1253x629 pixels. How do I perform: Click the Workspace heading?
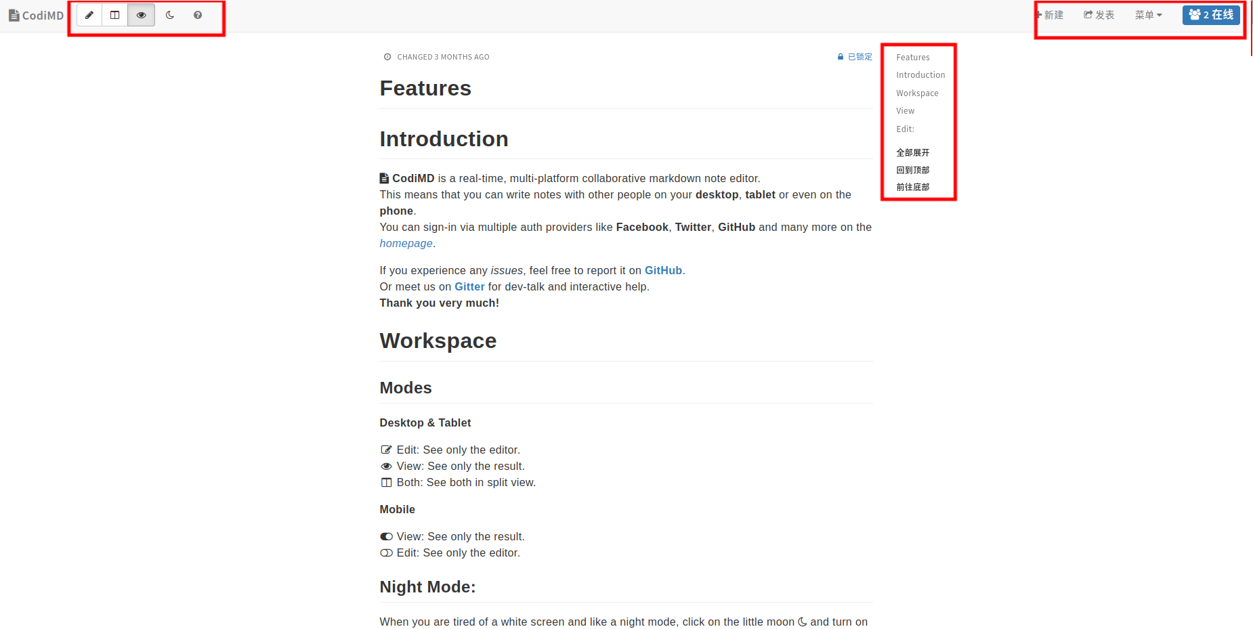(x=438, y=341)
